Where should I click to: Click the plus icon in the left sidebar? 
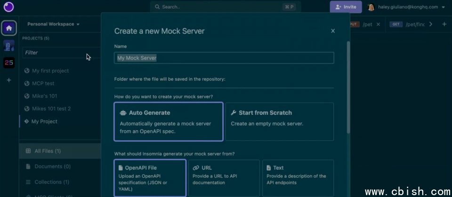9,80
